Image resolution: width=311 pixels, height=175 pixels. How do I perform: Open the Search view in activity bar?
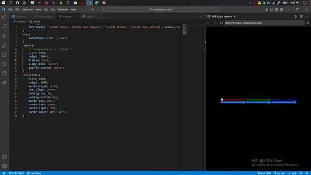[4, 27]
